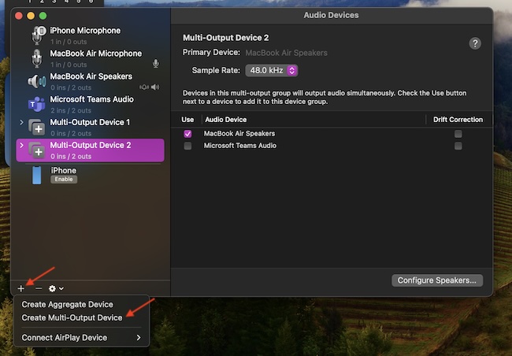Select Multi-Output Device 1 row label
This screenshot has height=356, width=512.
[90, 122]
